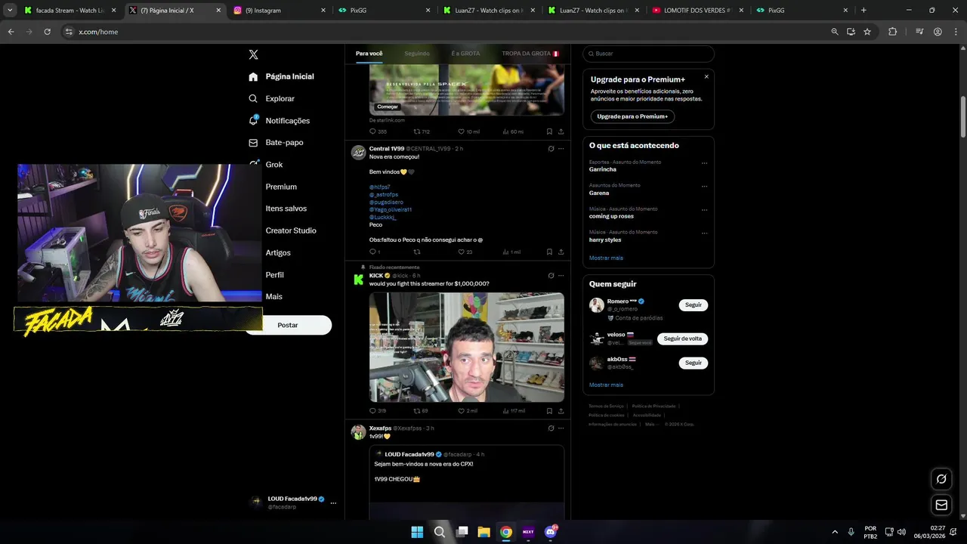Image resolution: width=967 pixels, height=544 pixels.
Task: Open Notificações bell icon
Action: point(253,120)
